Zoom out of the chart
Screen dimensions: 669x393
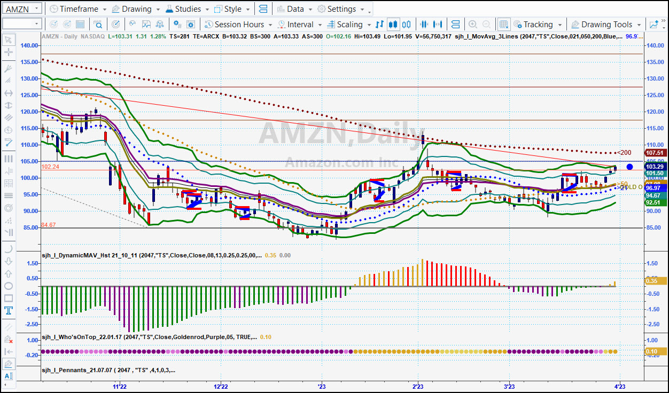click(486, 24)
